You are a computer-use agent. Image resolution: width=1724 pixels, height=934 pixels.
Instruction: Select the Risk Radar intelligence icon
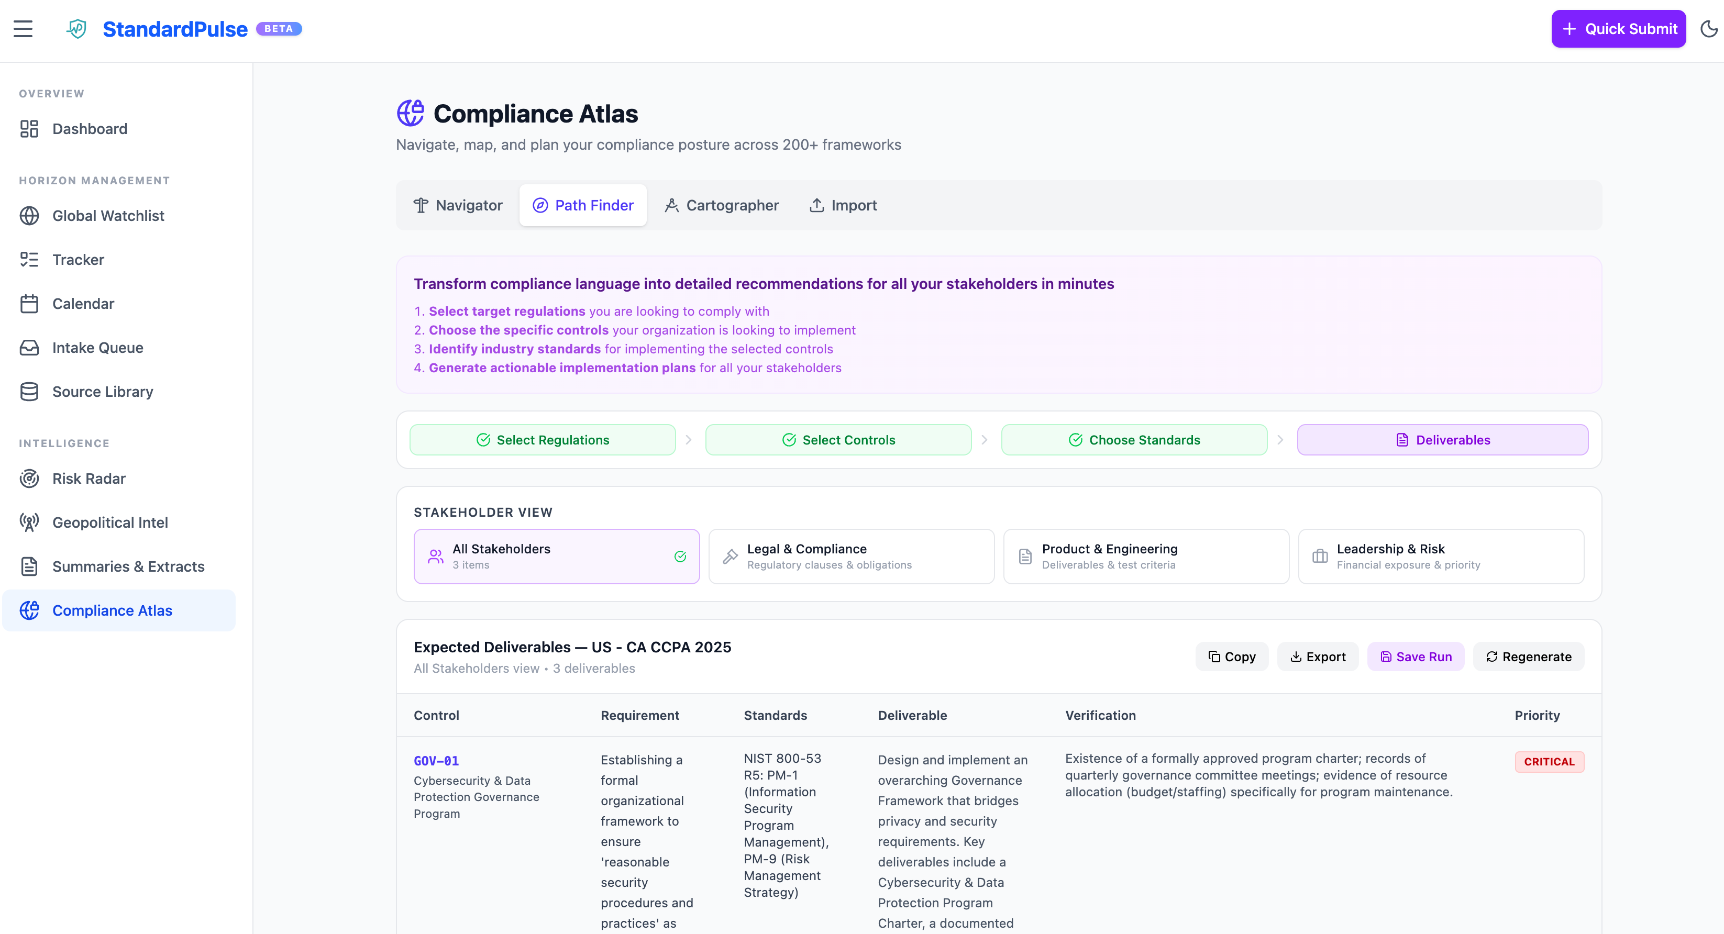(x=29, y=479)
